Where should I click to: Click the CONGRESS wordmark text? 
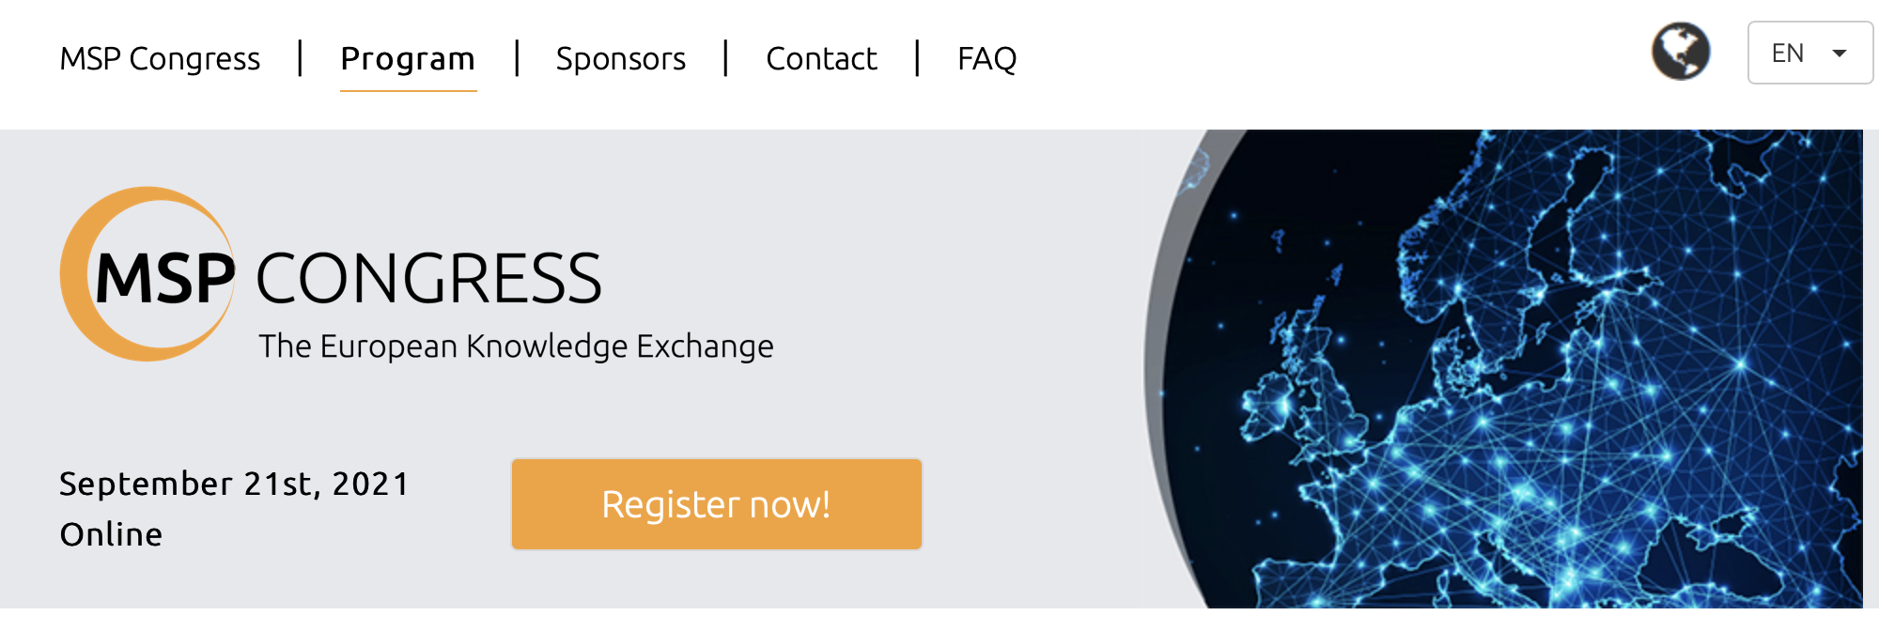coord(428,279)
